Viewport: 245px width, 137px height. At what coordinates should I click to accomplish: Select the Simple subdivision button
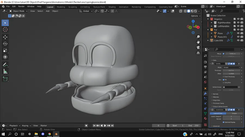pos(234,113)
